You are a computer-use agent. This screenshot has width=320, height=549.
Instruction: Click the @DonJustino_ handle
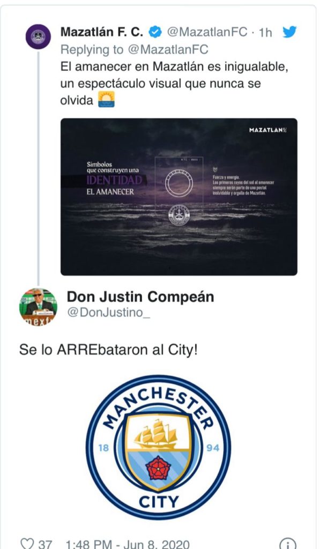108,313
